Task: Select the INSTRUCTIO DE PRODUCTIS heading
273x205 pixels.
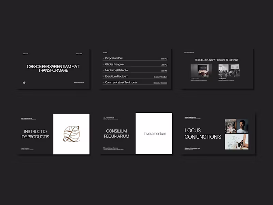Action: click(35, 134)
